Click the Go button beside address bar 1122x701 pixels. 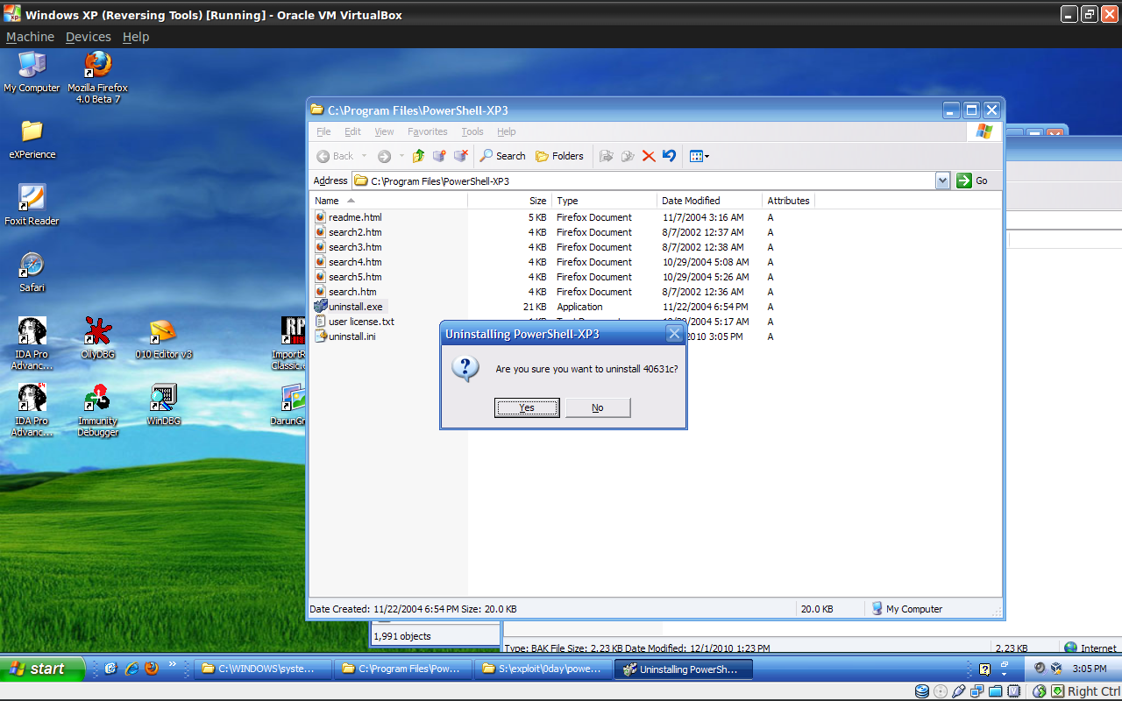click(973, 181)
